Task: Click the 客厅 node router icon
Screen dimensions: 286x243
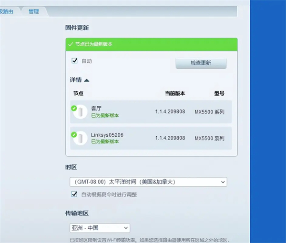Action: (x=81, y=112)
